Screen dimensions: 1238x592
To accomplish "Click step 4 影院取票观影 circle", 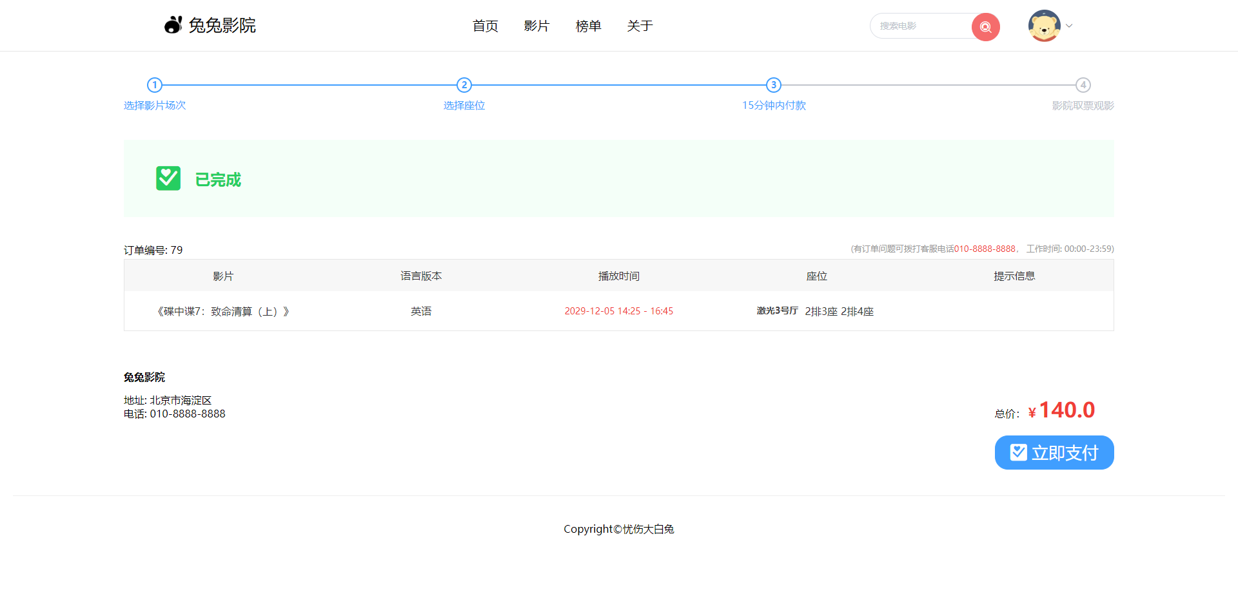I will coord(1083,84).
